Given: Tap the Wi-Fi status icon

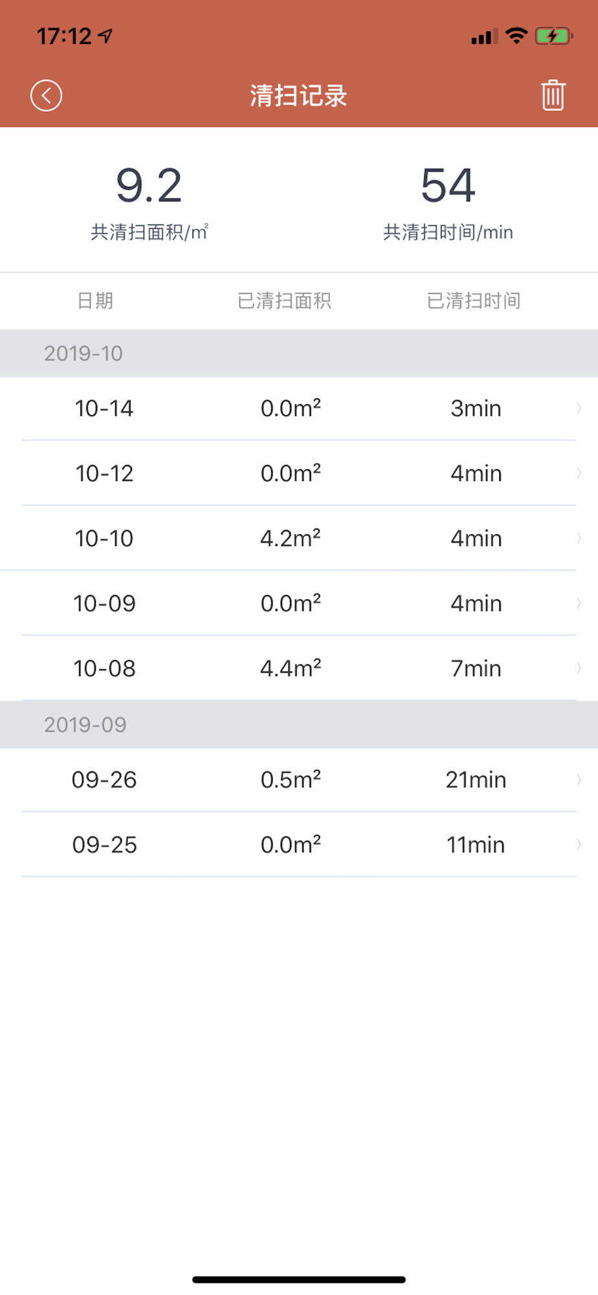Looking at the screenshot, I should tap(516, 36).
